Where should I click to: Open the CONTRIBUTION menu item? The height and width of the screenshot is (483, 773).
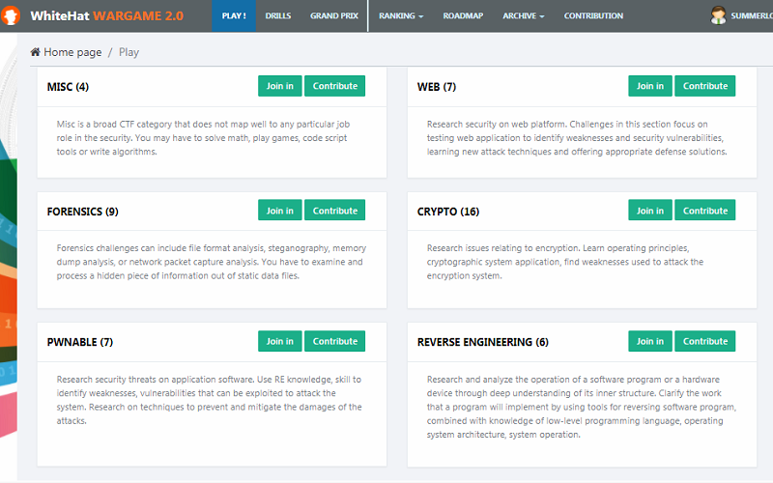(593, 16)
